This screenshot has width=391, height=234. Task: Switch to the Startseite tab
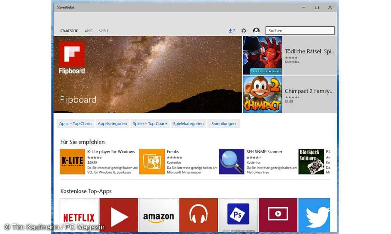[69, 31]
